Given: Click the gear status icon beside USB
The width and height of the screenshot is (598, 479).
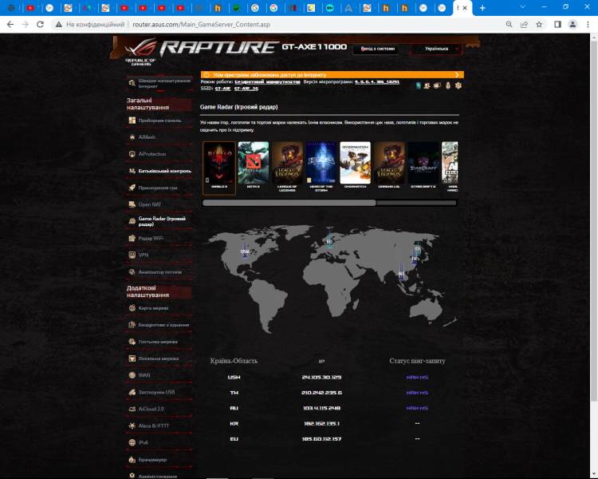Looking at the screenshot, I should [x=458, y=85].
